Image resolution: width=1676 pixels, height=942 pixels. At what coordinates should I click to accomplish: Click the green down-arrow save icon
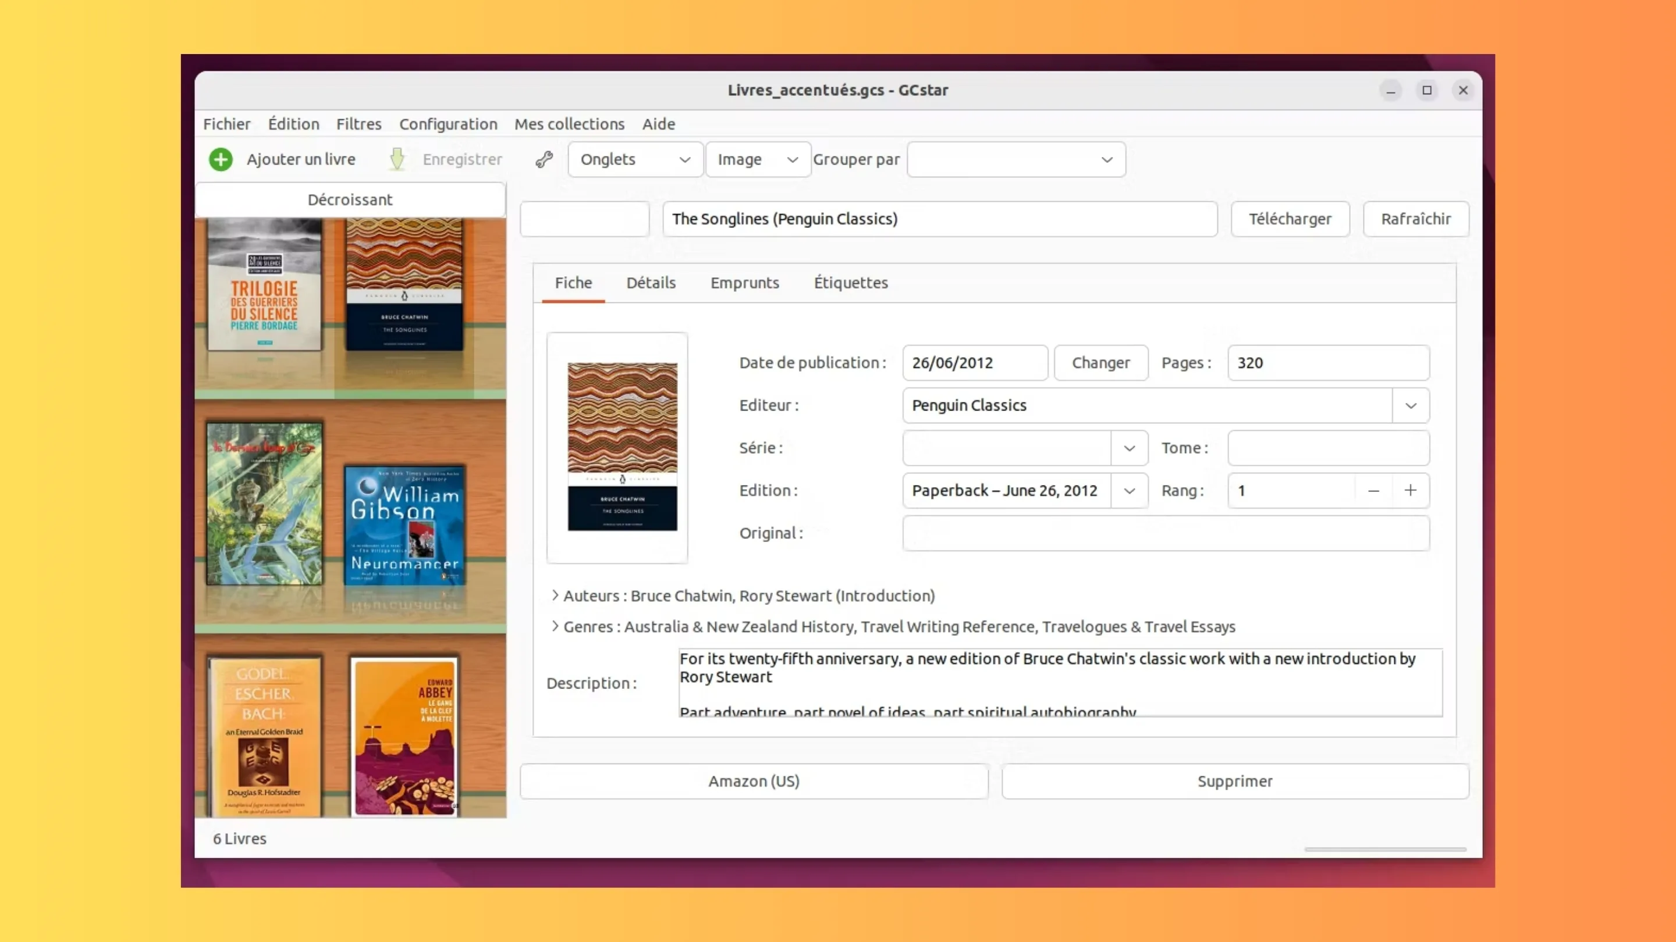pos(397,159)
